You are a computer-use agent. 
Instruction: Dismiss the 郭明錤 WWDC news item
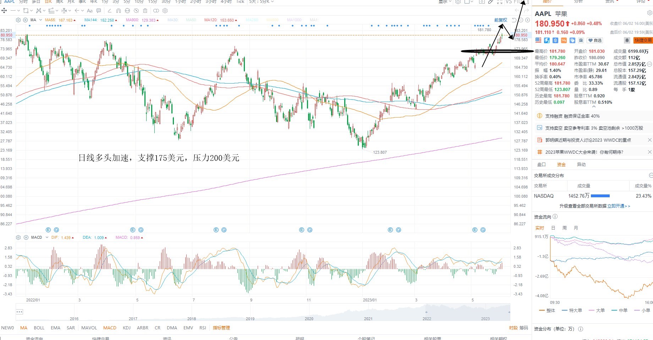pyautogui.click(x=649, y=140)
